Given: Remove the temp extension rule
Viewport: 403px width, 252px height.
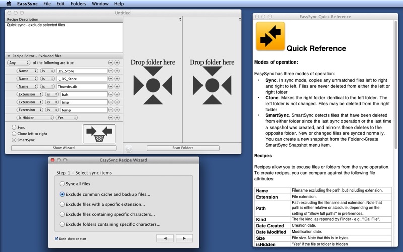Looking at the screenshot, I should pyautogui.click(x=111, y=110).
